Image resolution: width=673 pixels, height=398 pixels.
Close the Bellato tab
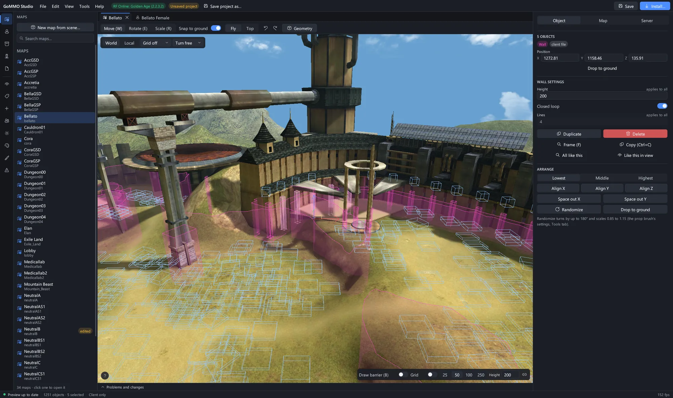[127, 17]
